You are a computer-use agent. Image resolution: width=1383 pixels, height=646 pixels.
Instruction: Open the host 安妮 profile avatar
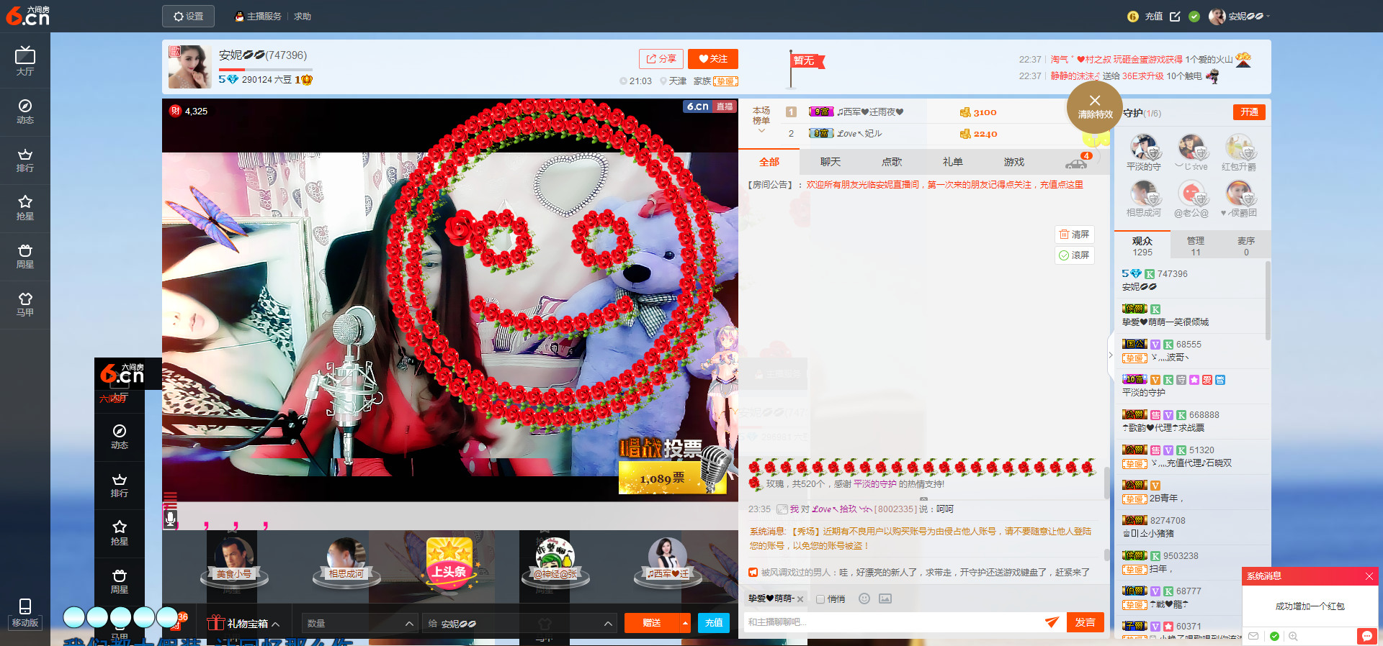pos(189,67)
